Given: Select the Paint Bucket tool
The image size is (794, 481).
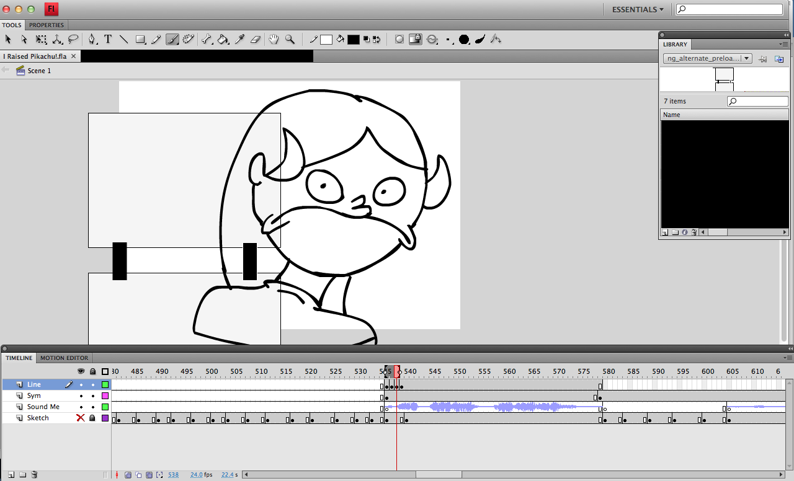Looking at the screenshot, I should [223, 40].
